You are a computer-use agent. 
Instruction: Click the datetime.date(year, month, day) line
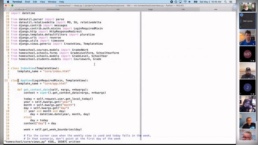60,114
